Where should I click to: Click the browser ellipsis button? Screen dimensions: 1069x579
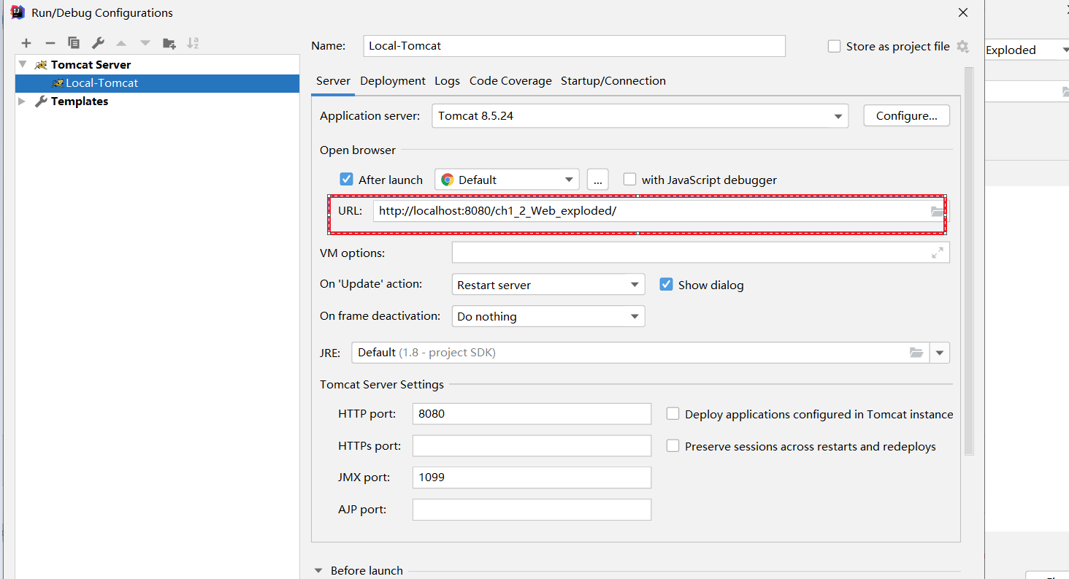(x=597, y=180)
